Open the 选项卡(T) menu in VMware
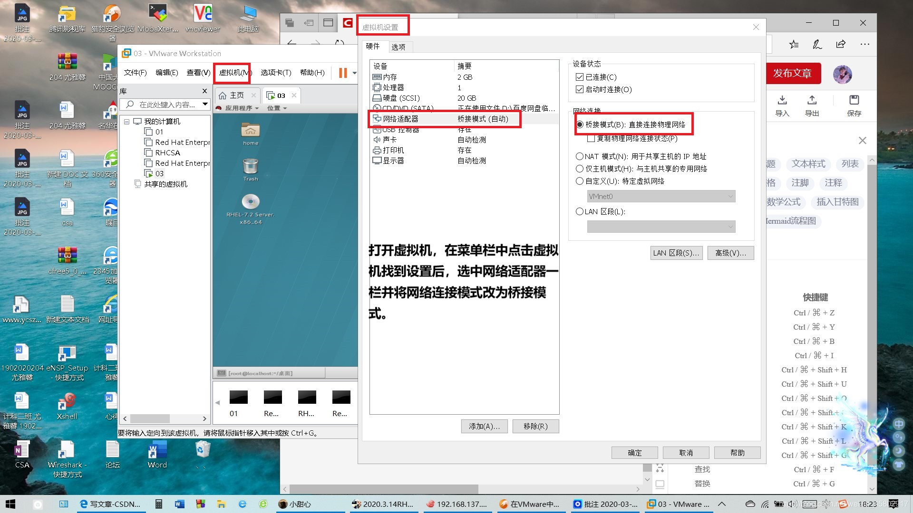This screenshot has height=513, width=913. tap(276, 73)
